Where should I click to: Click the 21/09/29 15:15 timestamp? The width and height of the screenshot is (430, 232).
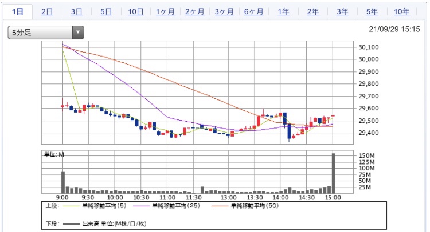point(394,29)
